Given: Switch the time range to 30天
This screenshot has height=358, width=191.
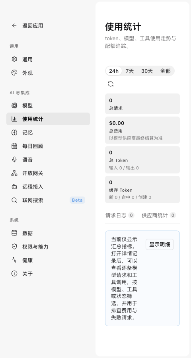Looking at the screenshot, I should (x=147, y=71).
